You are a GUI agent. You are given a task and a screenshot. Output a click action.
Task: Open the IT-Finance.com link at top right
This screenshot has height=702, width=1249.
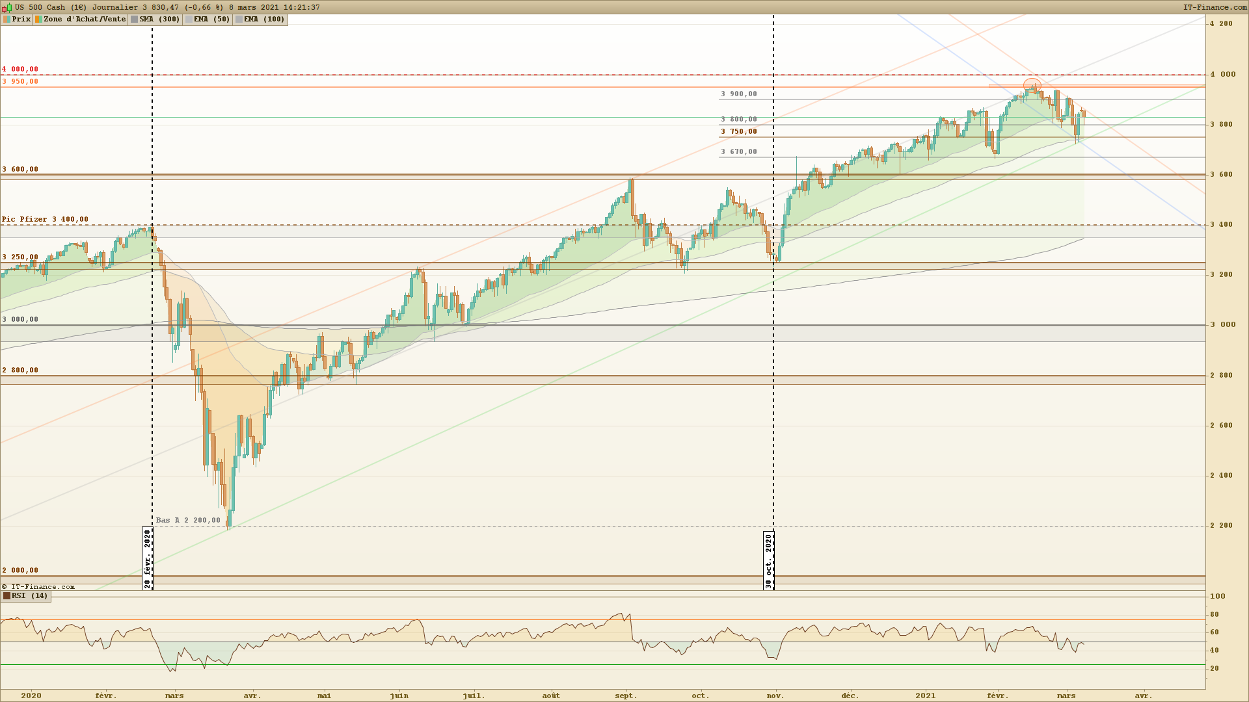(x=1215, y=7)
